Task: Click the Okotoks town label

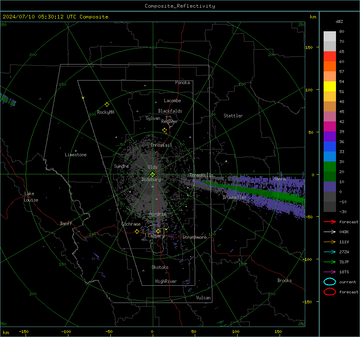Action: point(160,267)
